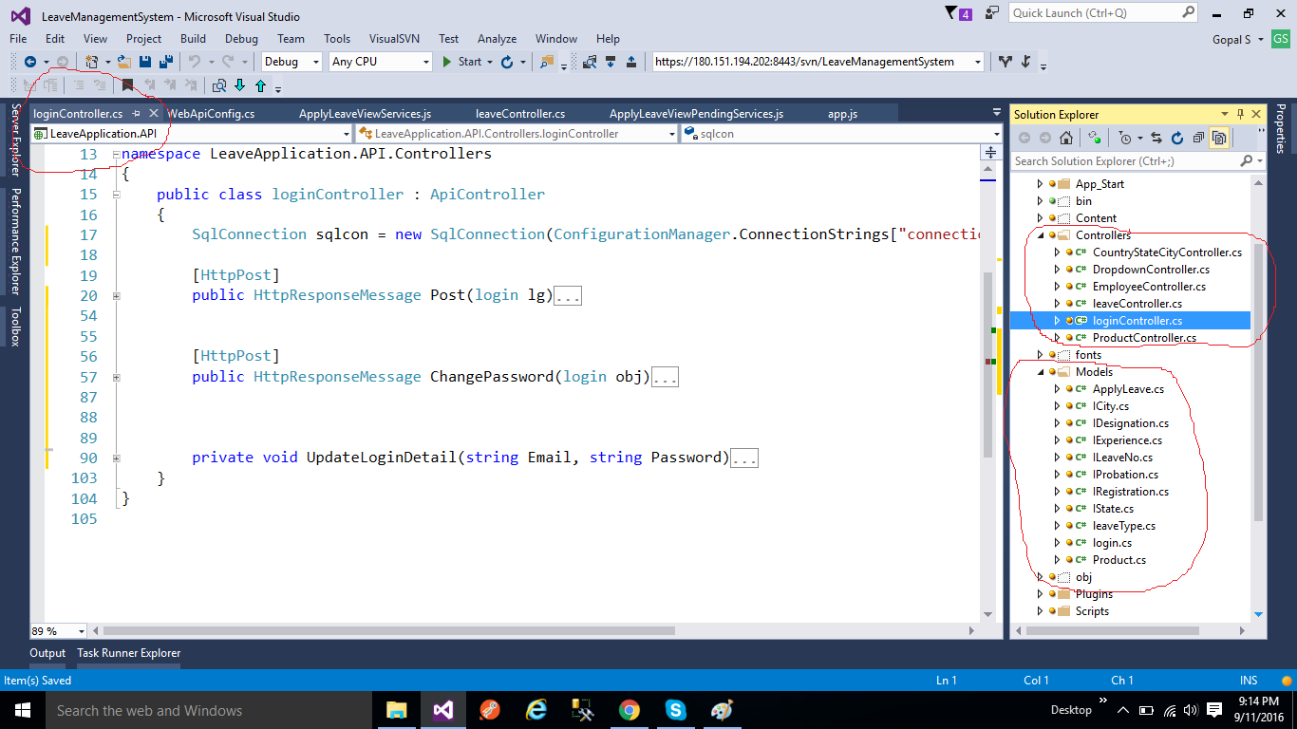Open a file with the Open File icon
The height and width of the screenshot is (729, 1297).
(x=124, y=61)
